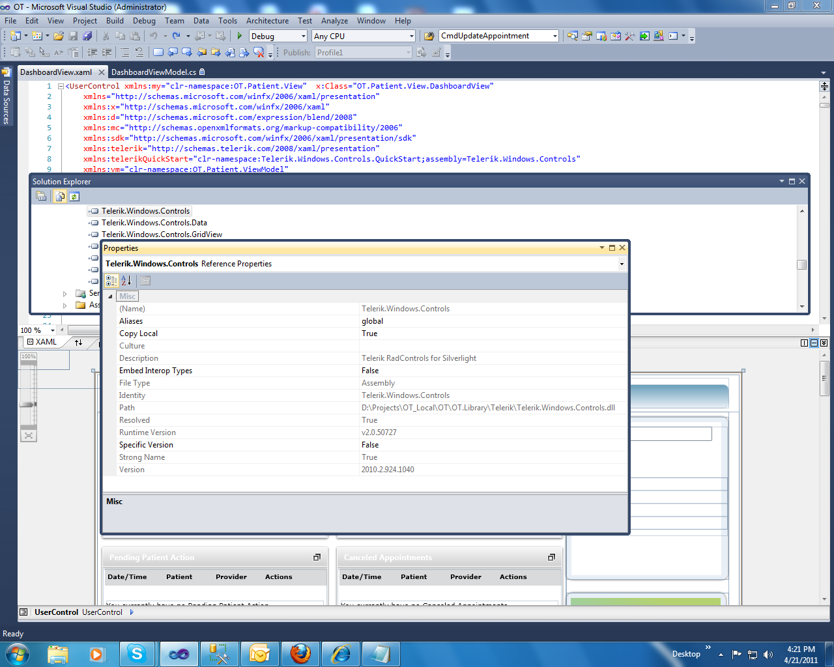Click the Uncomment Selection icon
The image size is (834, 667).
pyautogui.click(x=139, y=52)
